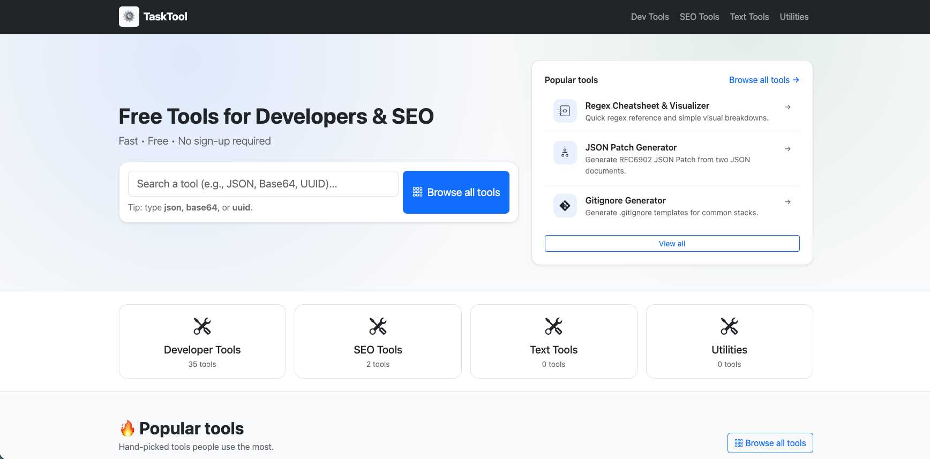The image size is (930, 459).
Task: Click grid icon in bottom Browse all tools button
Action: pos(739,443)
